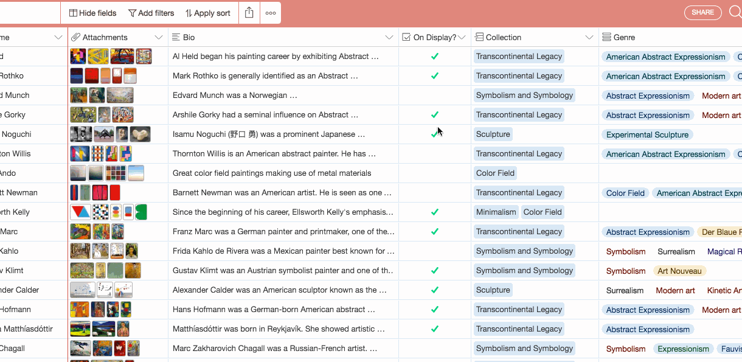Viewport: 742px width, 362px height.
Task: Select bio cell starting 'Great color field paintings'
Action: (x=283, y=173)
